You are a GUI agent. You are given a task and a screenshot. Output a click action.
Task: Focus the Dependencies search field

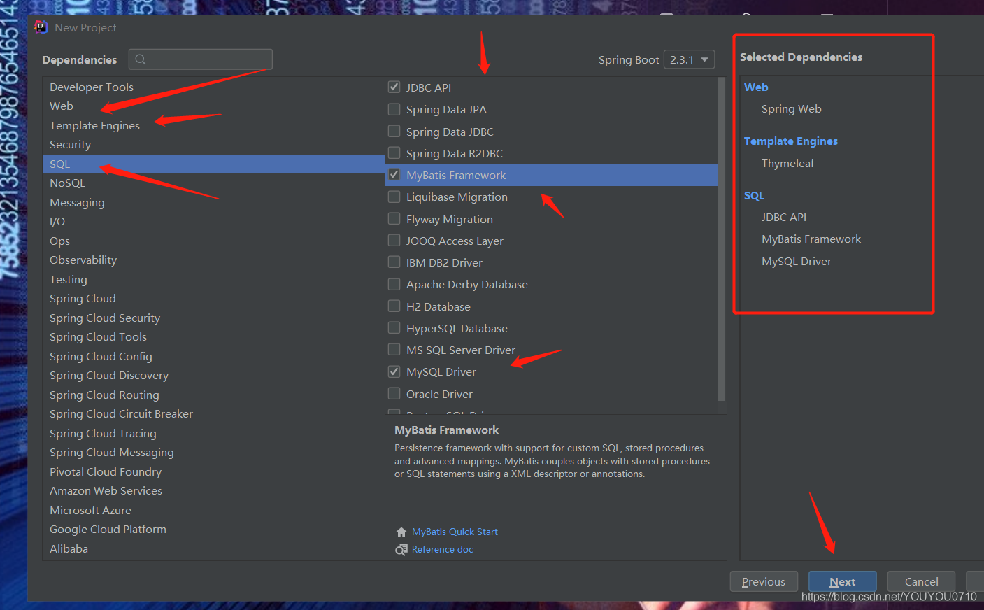(201, 59)
